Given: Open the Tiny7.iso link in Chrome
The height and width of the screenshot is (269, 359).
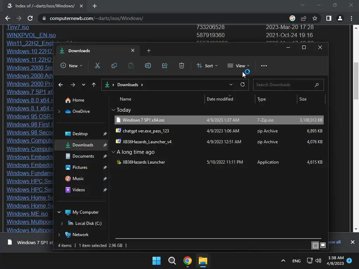Looking at the screenshot, I should [x=18, y=27].
